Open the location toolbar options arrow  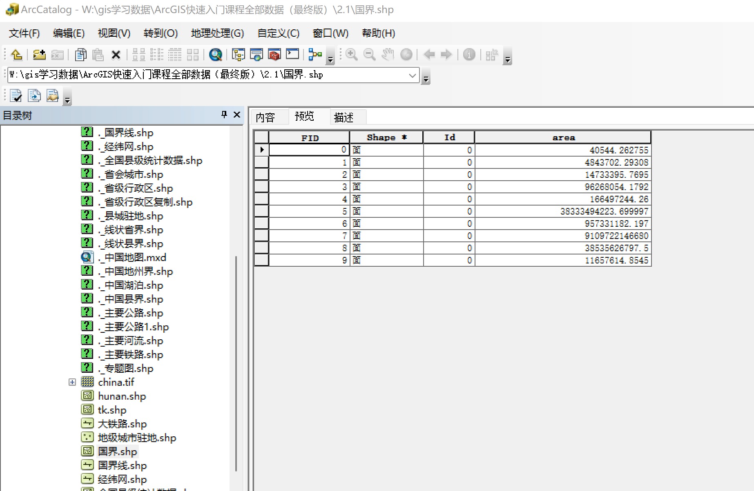(x=426, y=77)
